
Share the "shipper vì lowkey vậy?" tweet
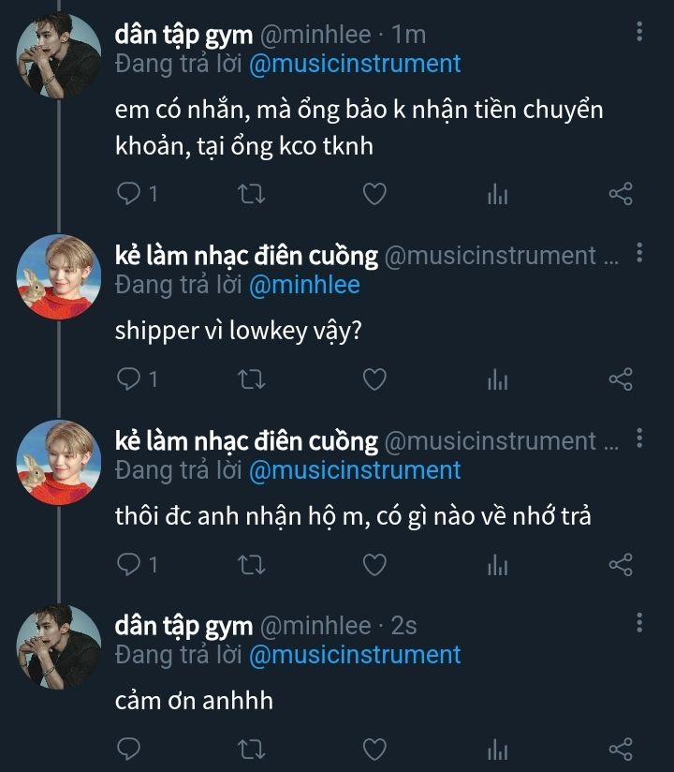coord(621,379)
